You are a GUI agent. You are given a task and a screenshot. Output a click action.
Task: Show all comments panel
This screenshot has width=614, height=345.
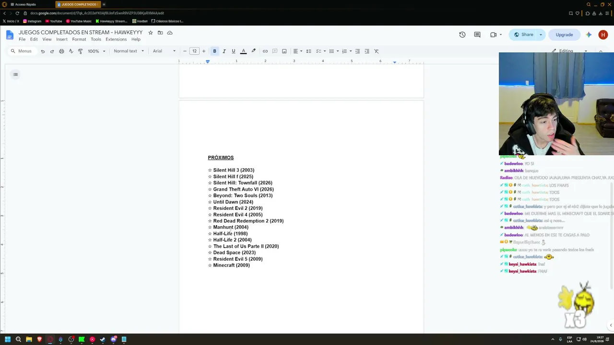click(477, 34)
